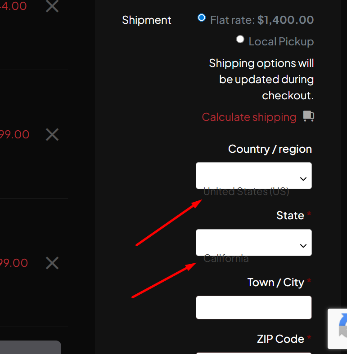Image resolution: width=347 pixels, height=354 pixels.
Task: Click the reCAPTCHA badge icon
Action: point(340,328)
